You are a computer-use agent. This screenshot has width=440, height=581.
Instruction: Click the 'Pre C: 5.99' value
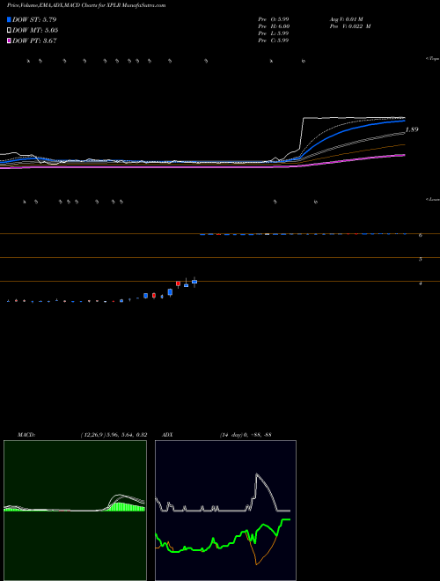tap(274, 40)
